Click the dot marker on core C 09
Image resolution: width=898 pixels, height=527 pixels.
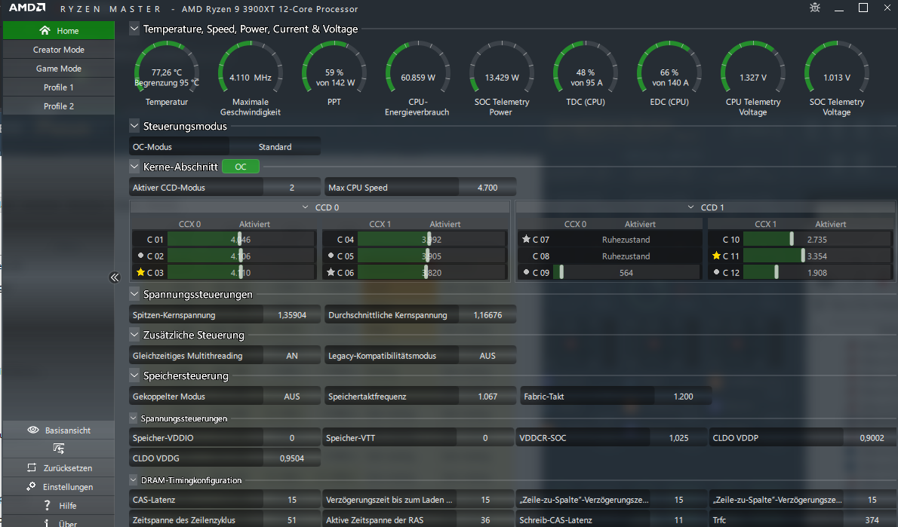coord(526,272)
